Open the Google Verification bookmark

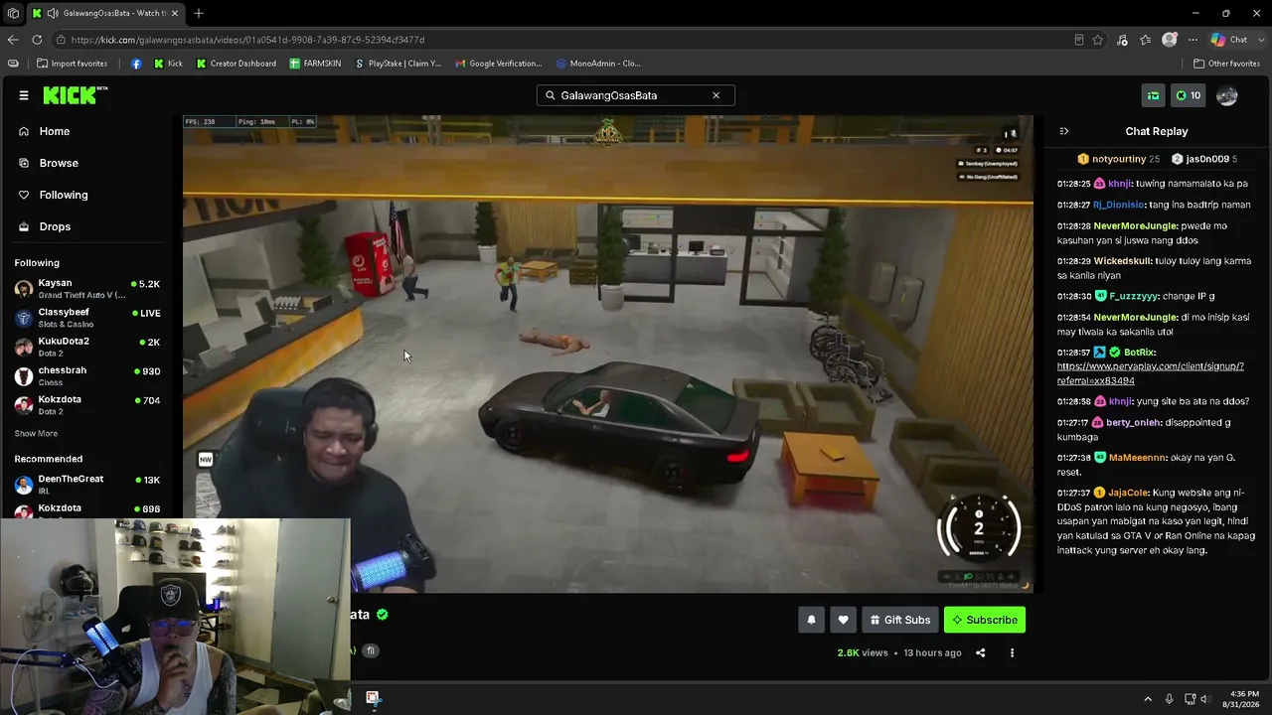click(x=499, y=64)
